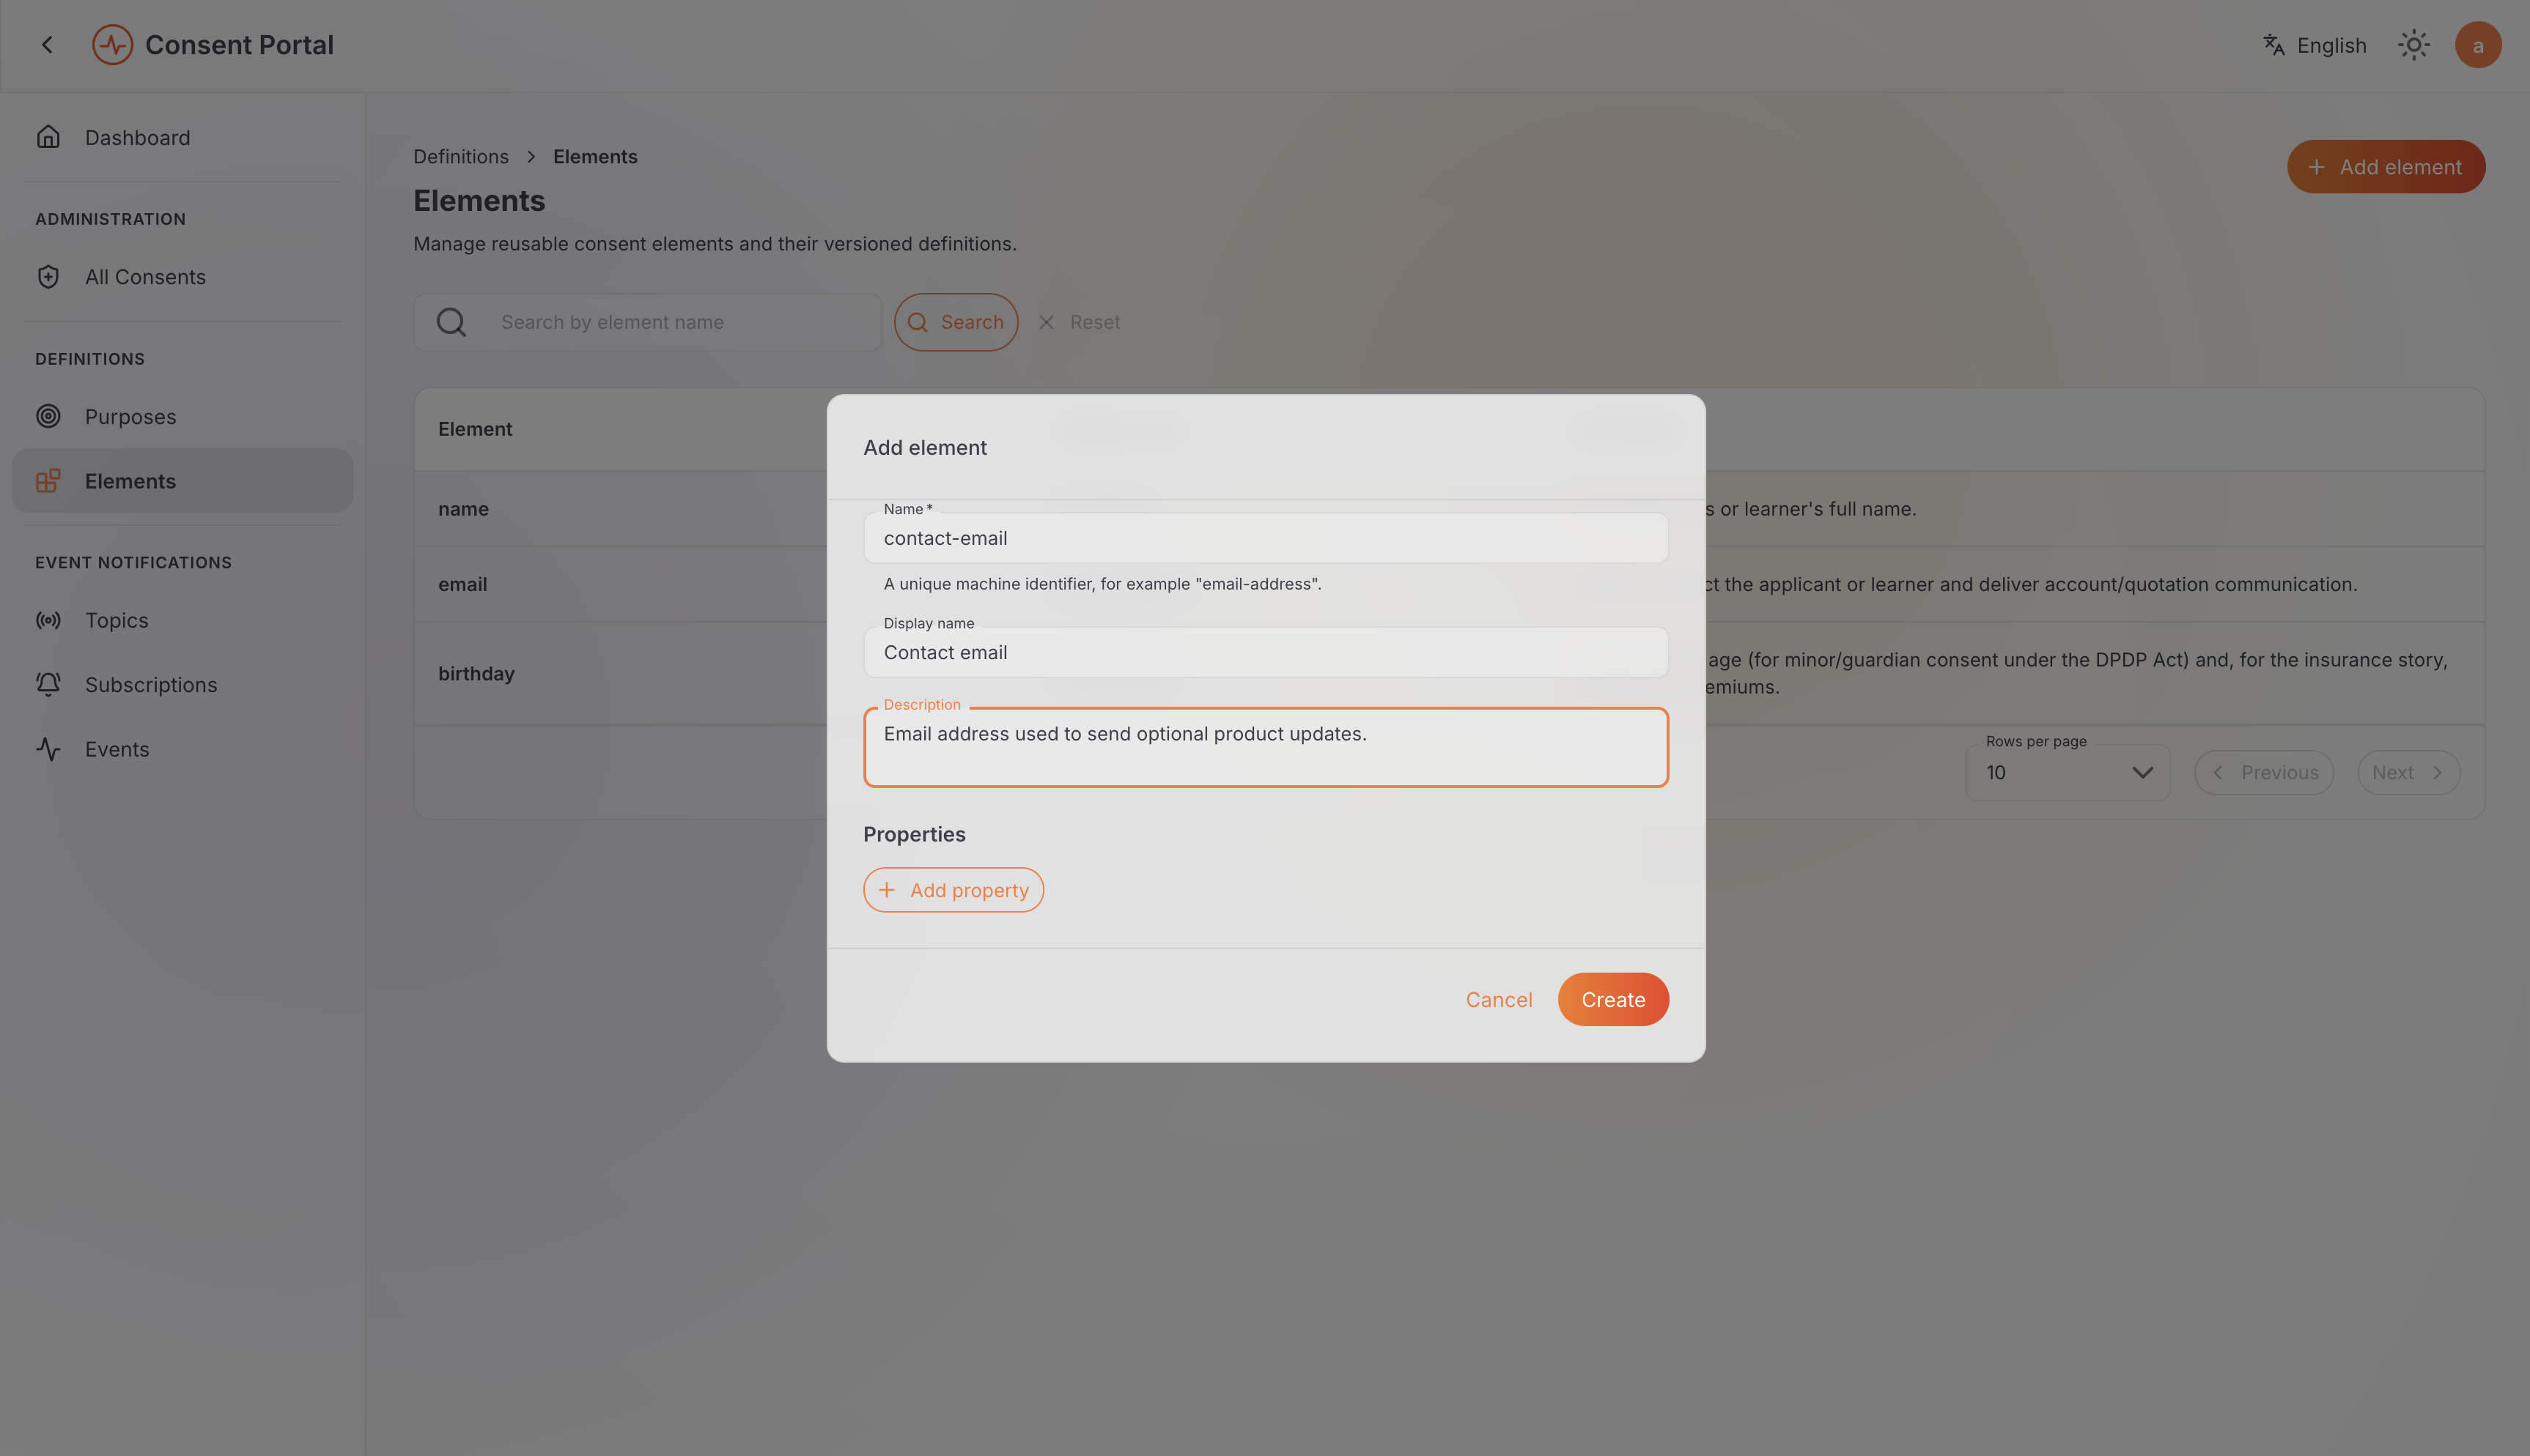Open Topics in the sidebar
Viewport: 2530px width, 1456px height.
(x=182, y=620)
